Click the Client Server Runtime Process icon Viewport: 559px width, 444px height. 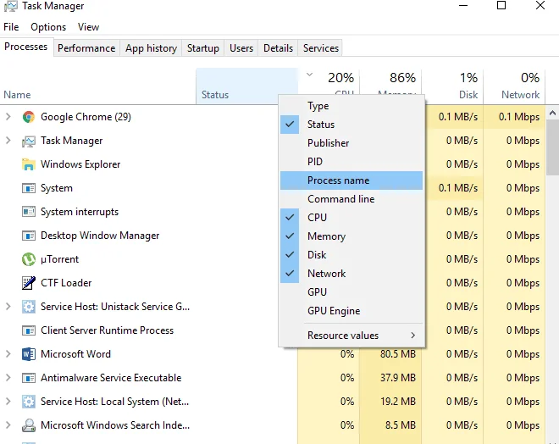(x=29, y=330)
